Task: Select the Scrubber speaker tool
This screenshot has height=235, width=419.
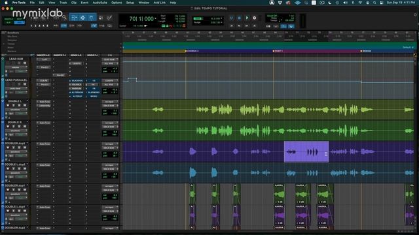Action: (101, 18)
